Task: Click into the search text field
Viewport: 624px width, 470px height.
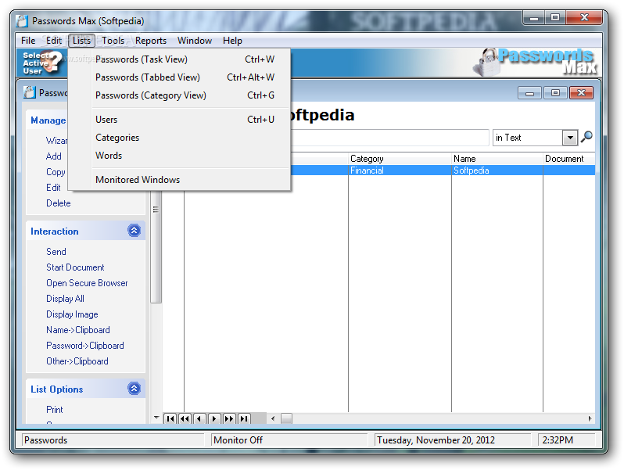Action: tap(390, 138)
